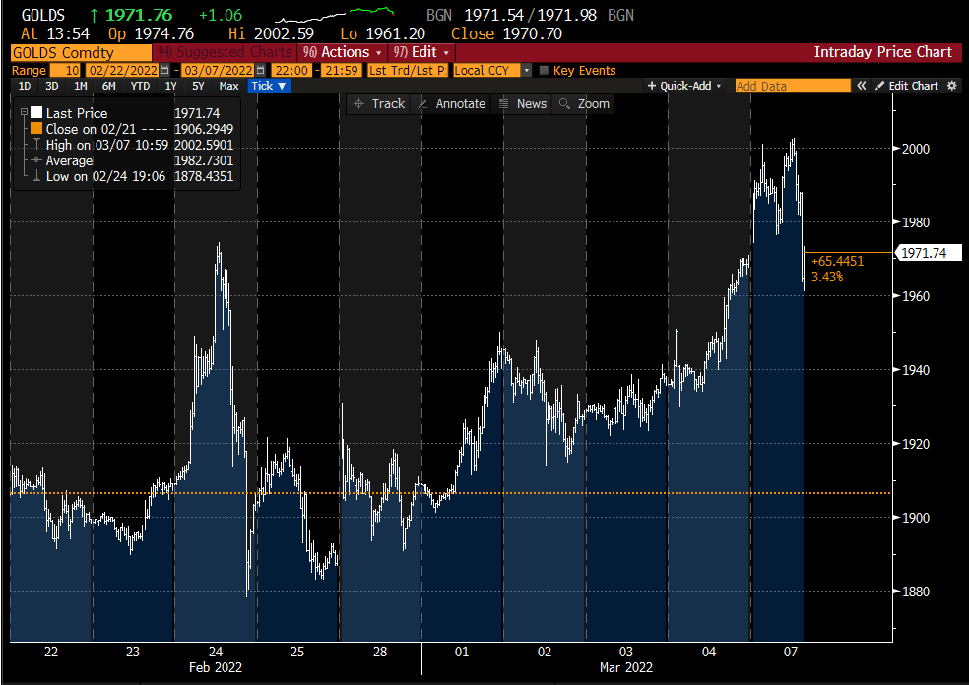Click the +65.4451 change label
The image size is (969, 685).
[837, 261]
